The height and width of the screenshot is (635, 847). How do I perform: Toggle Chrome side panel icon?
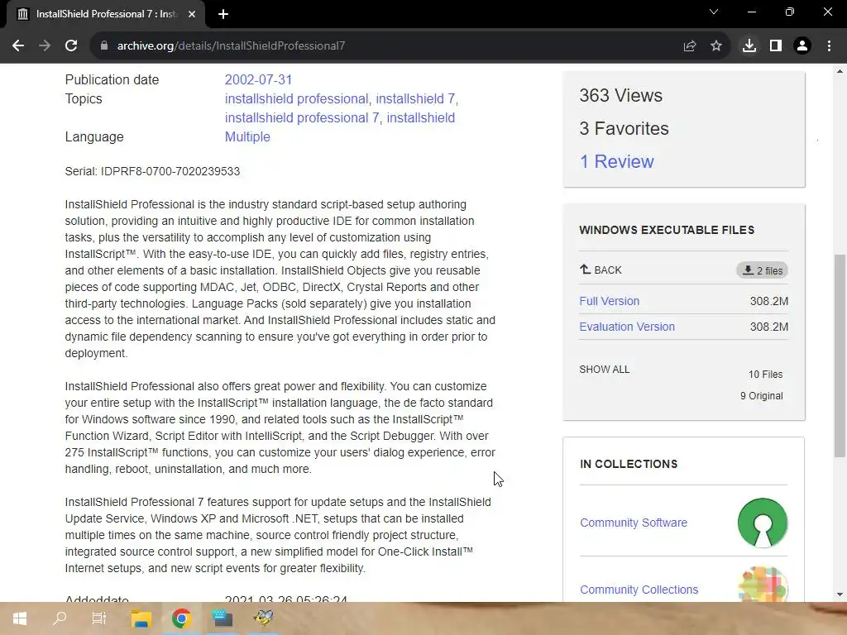pos(776,46)
